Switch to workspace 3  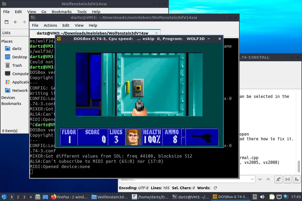(x=24, y=197)
